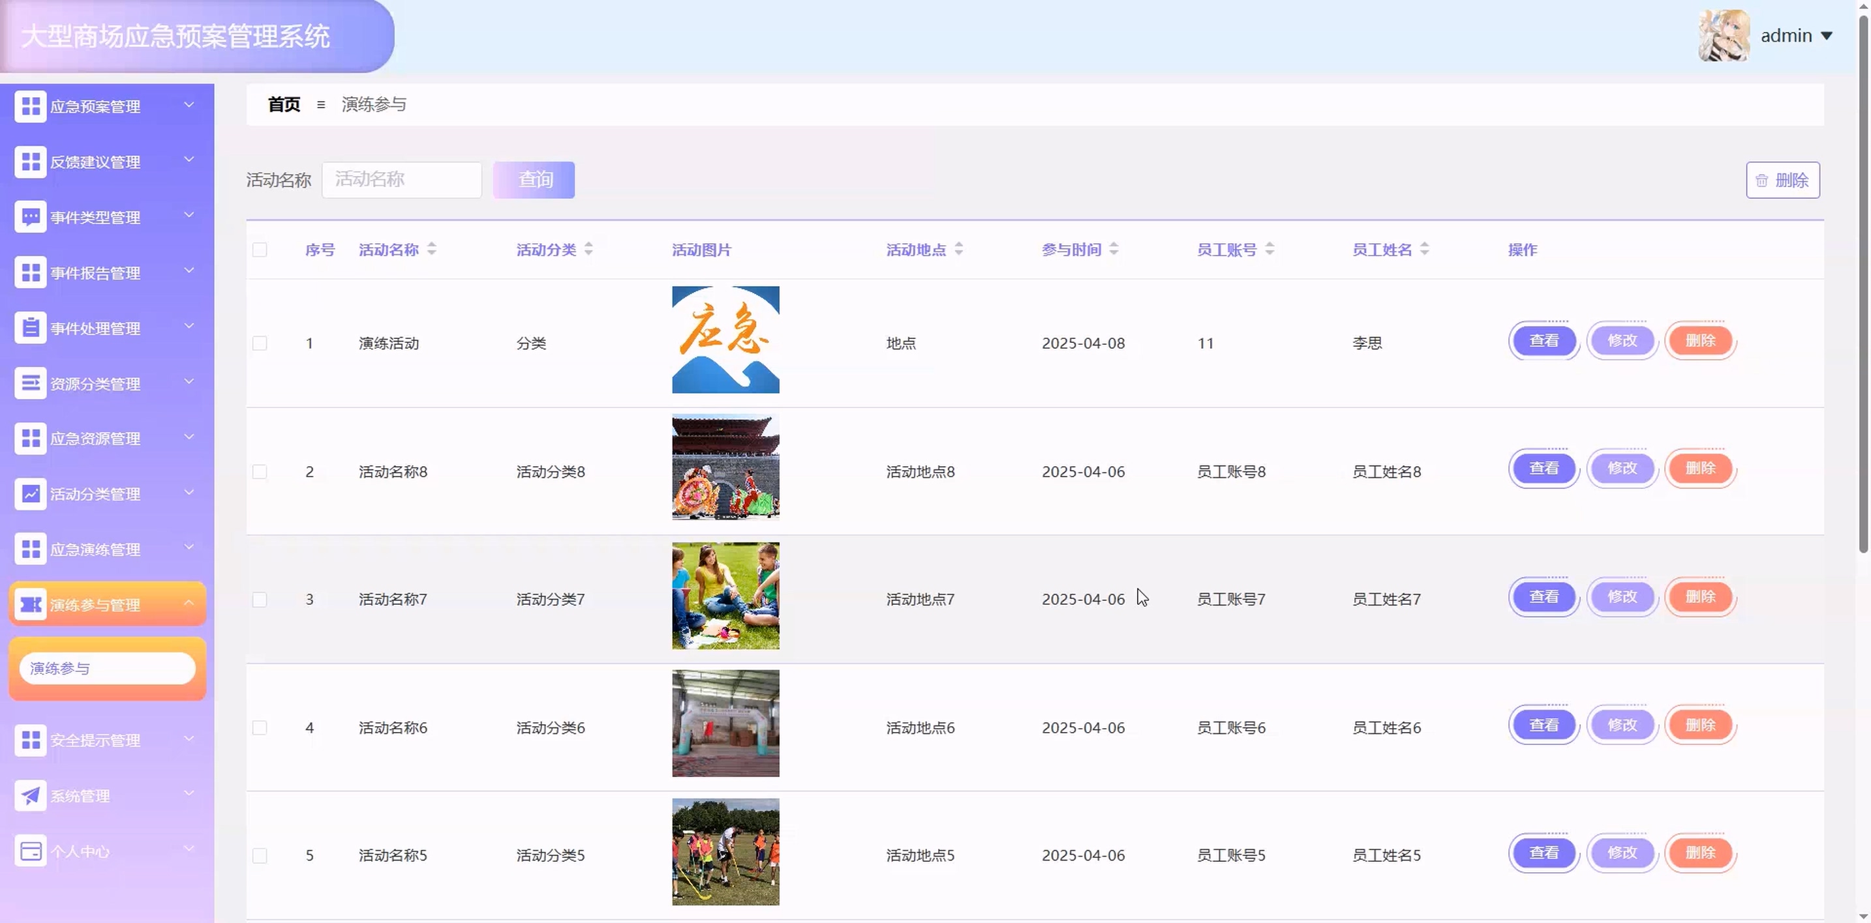1871x923 pixels.
Task: Collapse the 演练参与管理 menu chevron
Action: pos(189,603)
